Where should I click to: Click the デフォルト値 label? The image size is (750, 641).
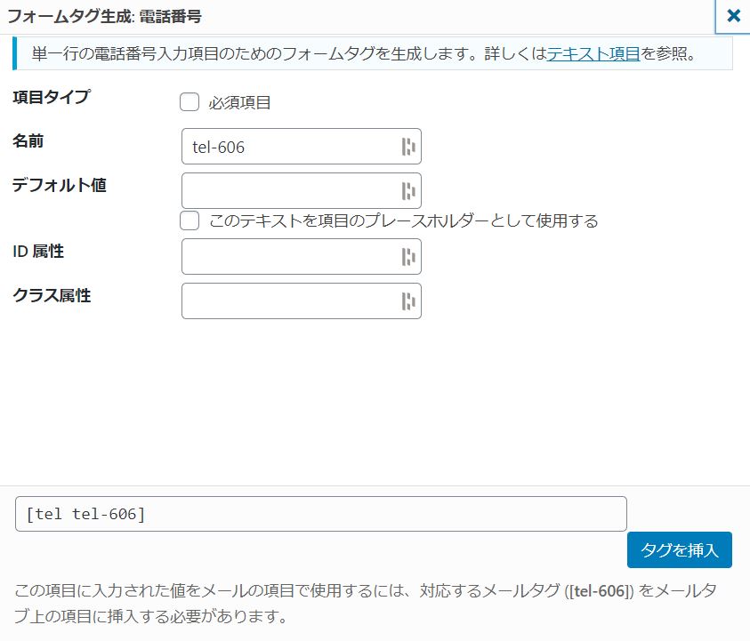(x=59, y=185)
